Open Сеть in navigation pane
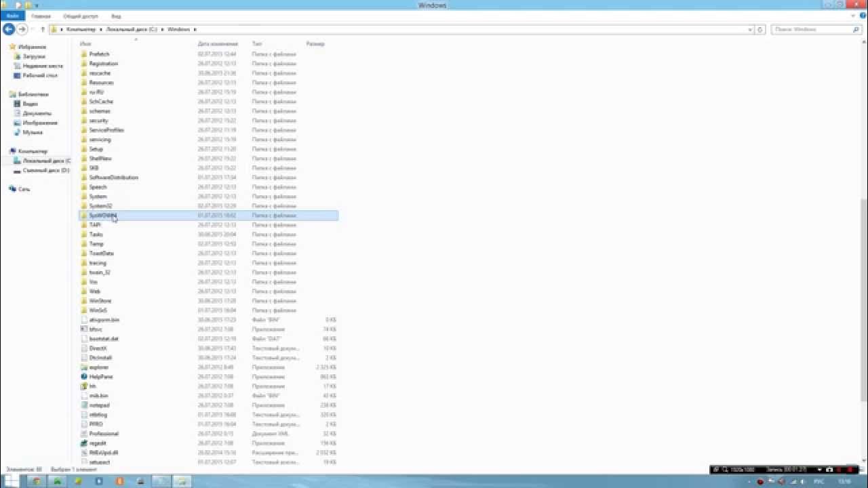Screen dimensions: 868x488 click(24, 189)
